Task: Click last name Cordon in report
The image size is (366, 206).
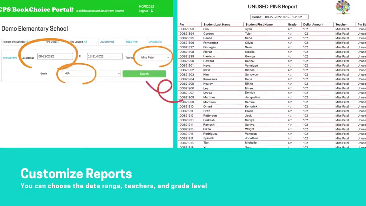Action: tap(208, 34)
